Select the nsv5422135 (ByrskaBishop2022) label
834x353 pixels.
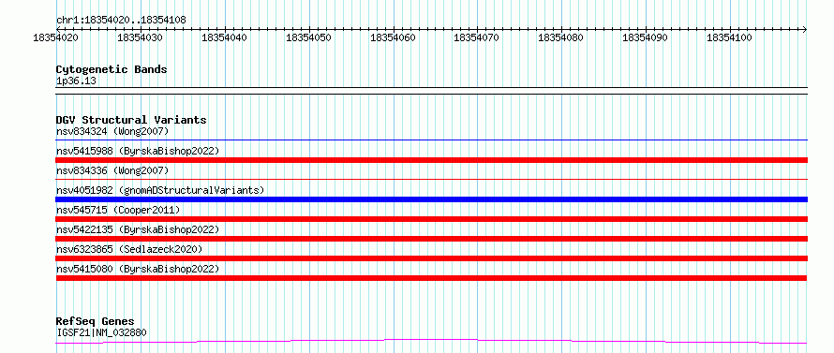coord(138,229)
